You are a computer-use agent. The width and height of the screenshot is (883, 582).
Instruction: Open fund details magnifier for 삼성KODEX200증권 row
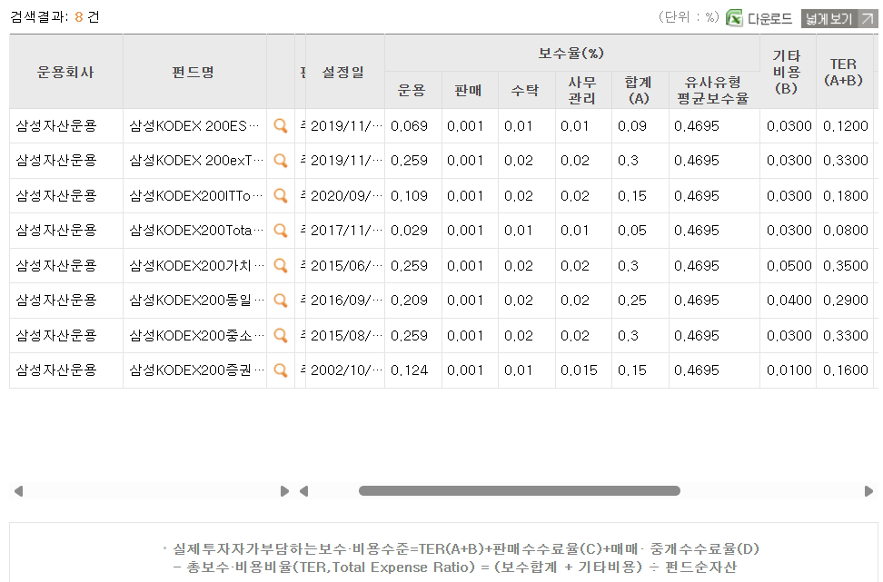pos(281,370)
